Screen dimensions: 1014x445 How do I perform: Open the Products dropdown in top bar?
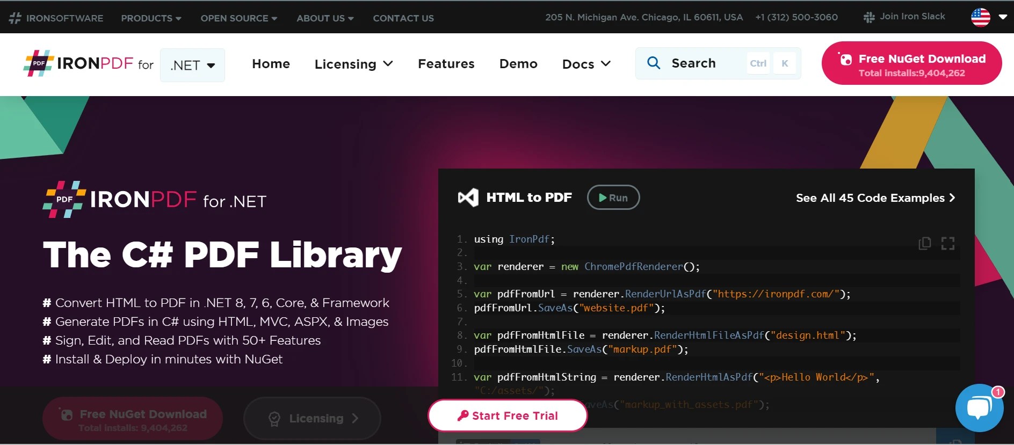151,18
